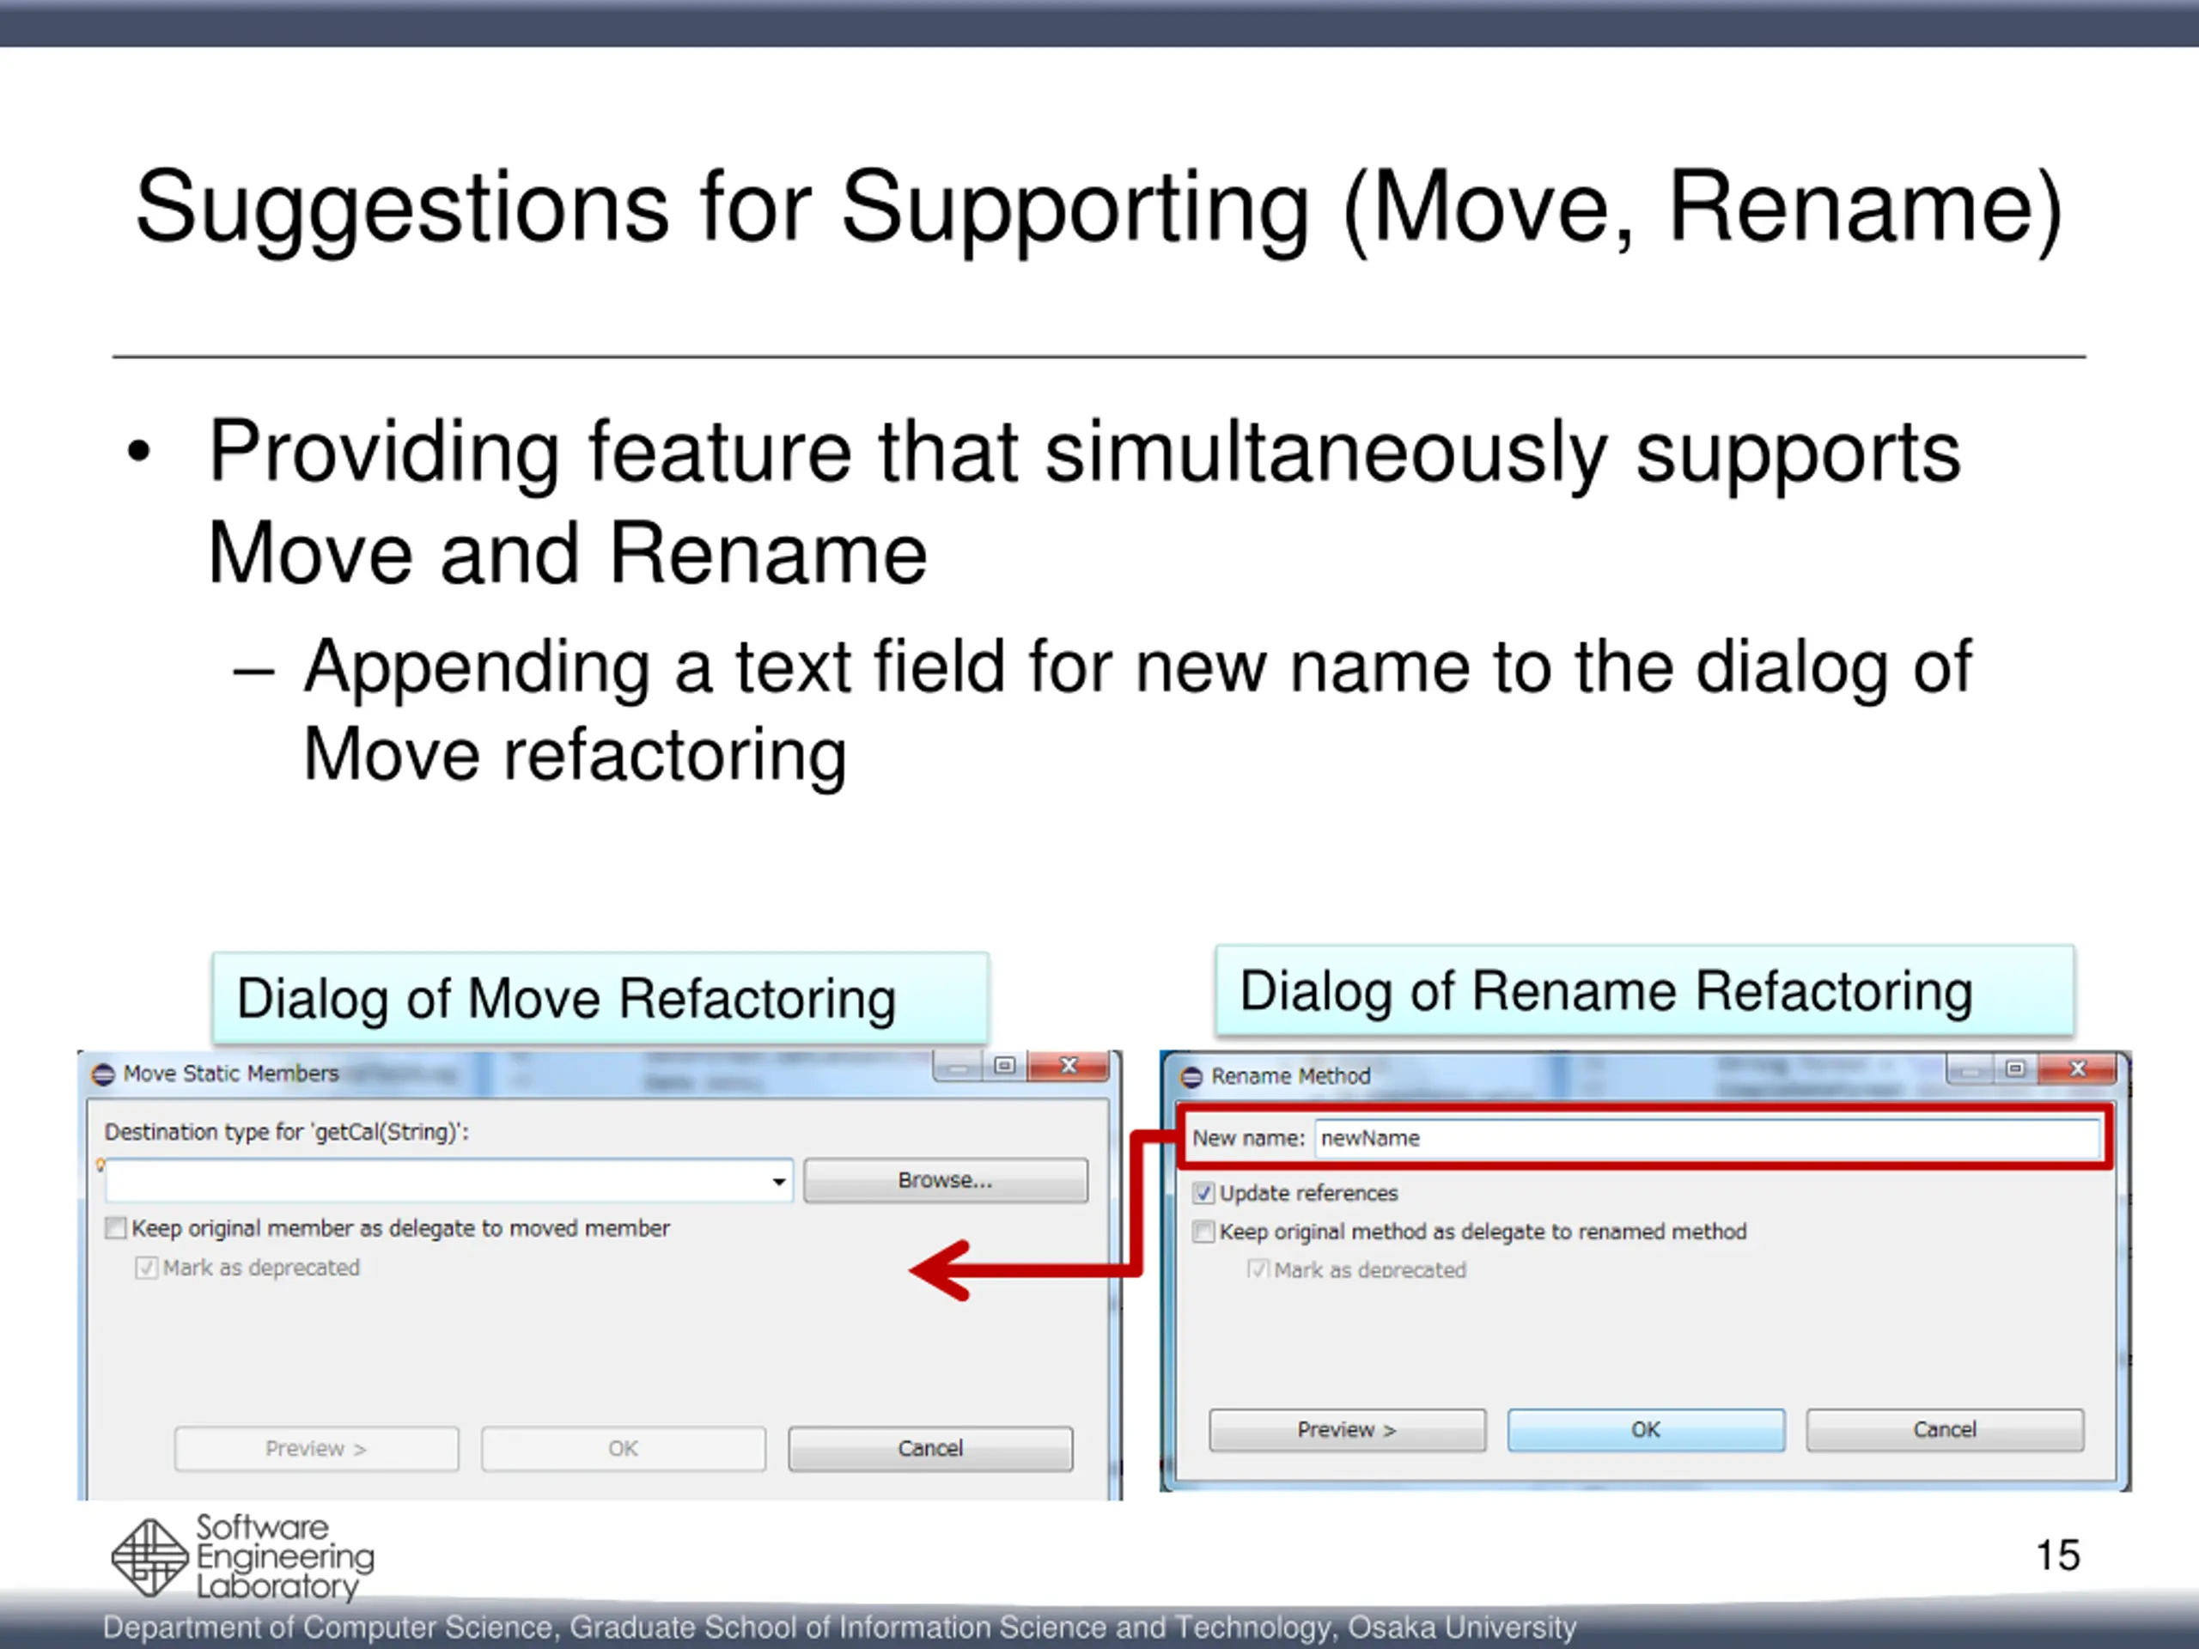Click the Eclipse icon in Rename Method title bar
Screen dimensions: 2199x1649
coord(1191,1078)
